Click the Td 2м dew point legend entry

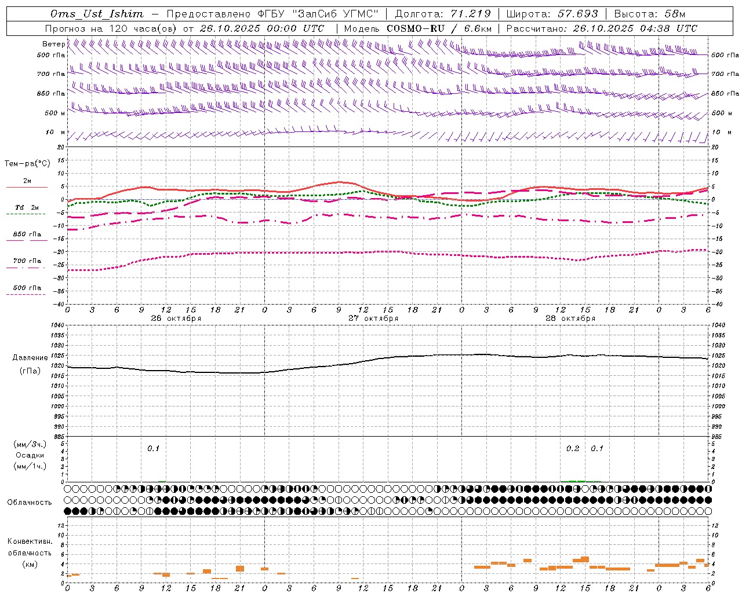click(x=27, y=207)
